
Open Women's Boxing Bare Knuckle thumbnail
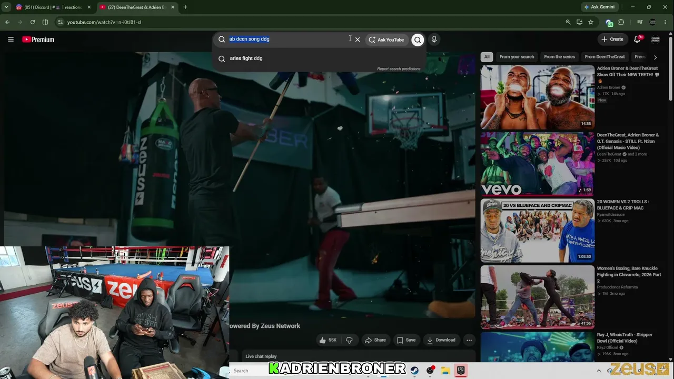tap(538, 297)
